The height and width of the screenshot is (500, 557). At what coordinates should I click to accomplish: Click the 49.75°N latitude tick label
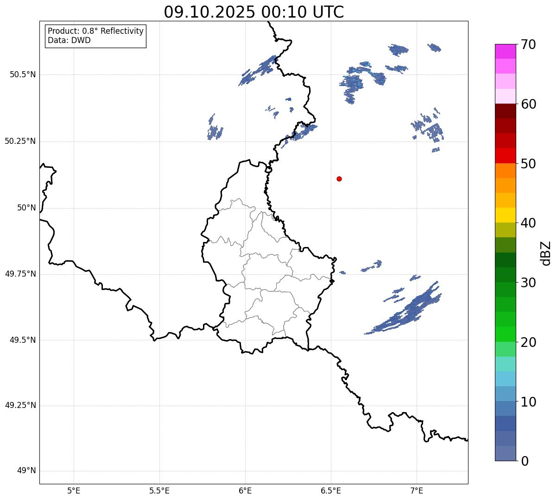click(20, 274)
